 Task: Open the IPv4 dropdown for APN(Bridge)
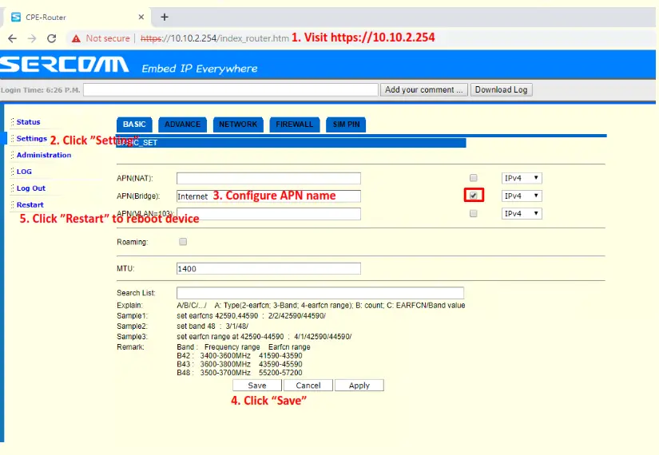tap(522, 196)
